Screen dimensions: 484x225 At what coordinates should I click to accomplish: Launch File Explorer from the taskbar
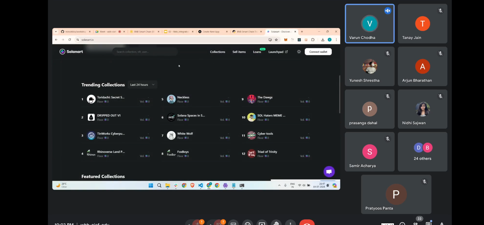(x=168, y=185)
